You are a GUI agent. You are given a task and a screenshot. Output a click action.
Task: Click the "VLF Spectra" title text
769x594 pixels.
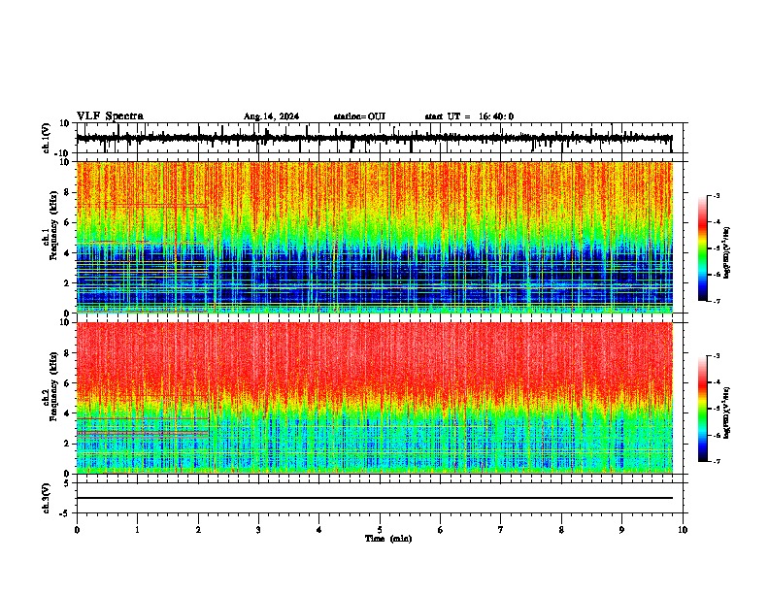pos(110,116)
